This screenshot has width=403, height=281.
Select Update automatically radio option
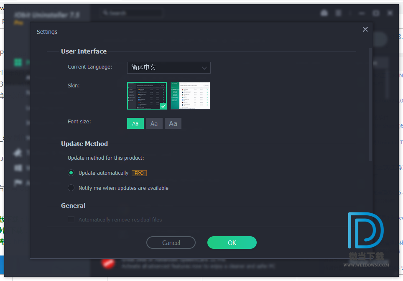tap(71, 173)
